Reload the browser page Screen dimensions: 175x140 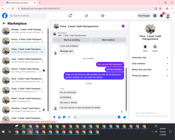point(13,8)
